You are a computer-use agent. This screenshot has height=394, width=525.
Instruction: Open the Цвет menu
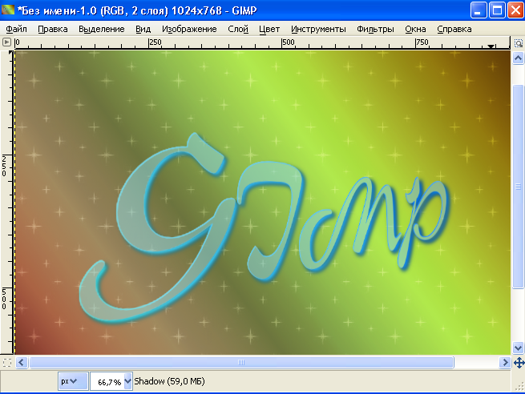point(269,29)
